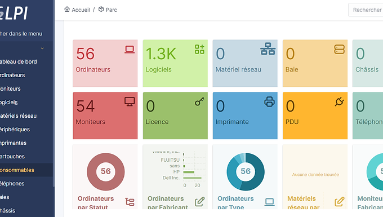
Task: Click the plug icon on PDU card
Action: 340,101
